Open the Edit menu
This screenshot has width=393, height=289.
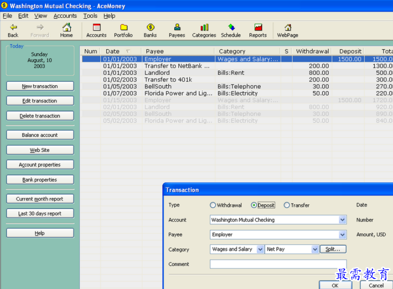tap(23, 16)
